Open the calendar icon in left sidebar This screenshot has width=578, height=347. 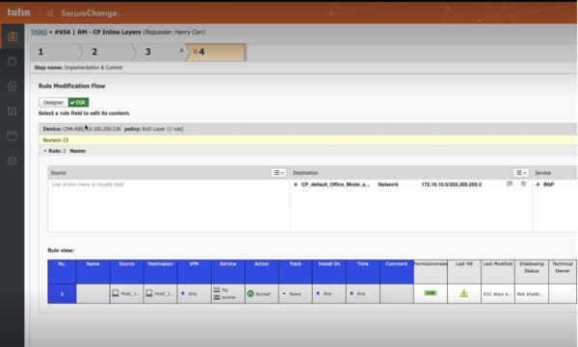(13, 136)
